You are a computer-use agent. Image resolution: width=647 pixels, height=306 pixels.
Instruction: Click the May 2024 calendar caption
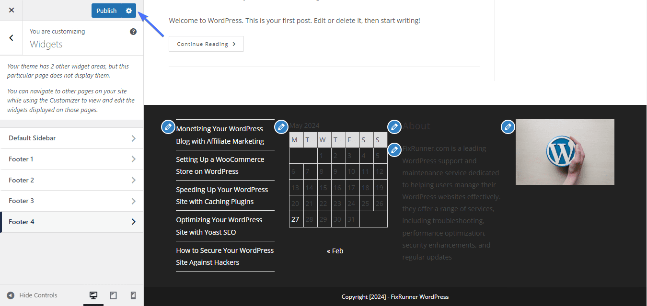coord(304,125)
